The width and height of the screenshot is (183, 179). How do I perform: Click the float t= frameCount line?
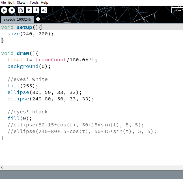pyautogui.click(x=52, y=60)
